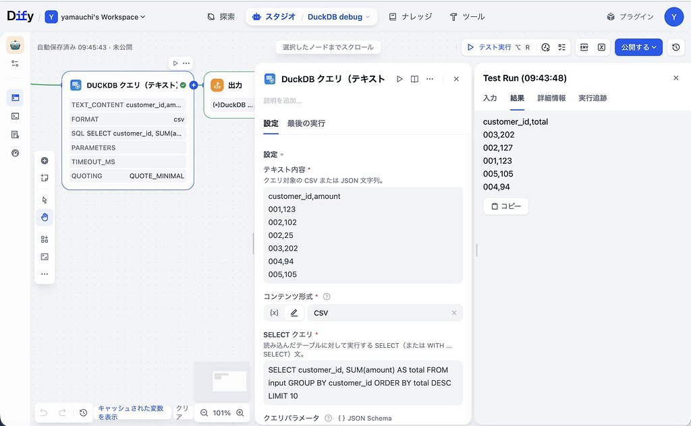The height and width of the screenshot is (426, 691).
Task: Open the checklist icon in toolbar
Action: (562, 47)
